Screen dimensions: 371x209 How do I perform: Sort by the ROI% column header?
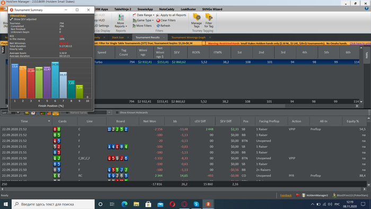[x=196, y=53]
